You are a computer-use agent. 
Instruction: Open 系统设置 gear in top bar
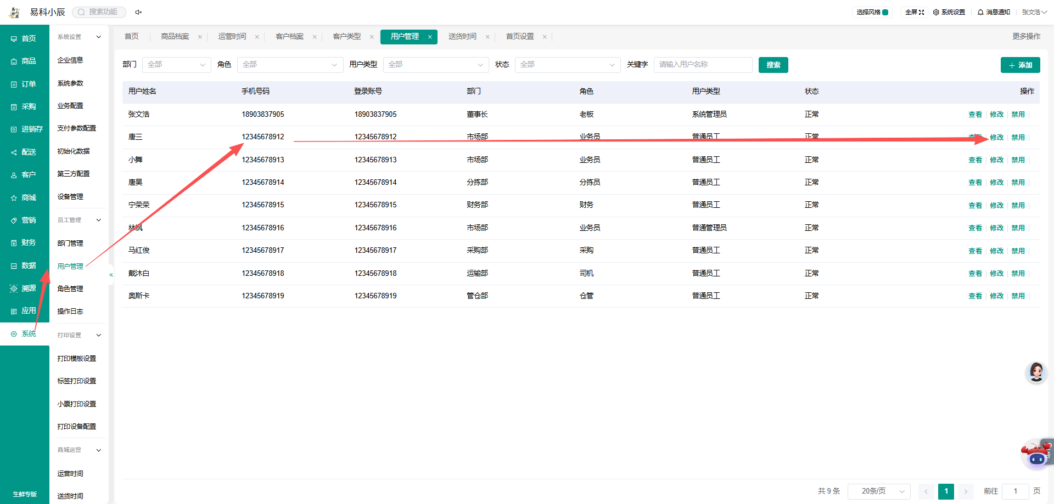pos(949,12)
